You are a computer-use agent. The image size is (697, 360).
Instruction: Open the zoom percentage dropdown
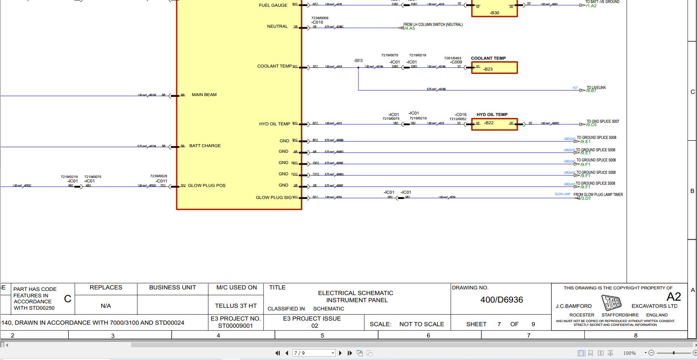[646, 353]
